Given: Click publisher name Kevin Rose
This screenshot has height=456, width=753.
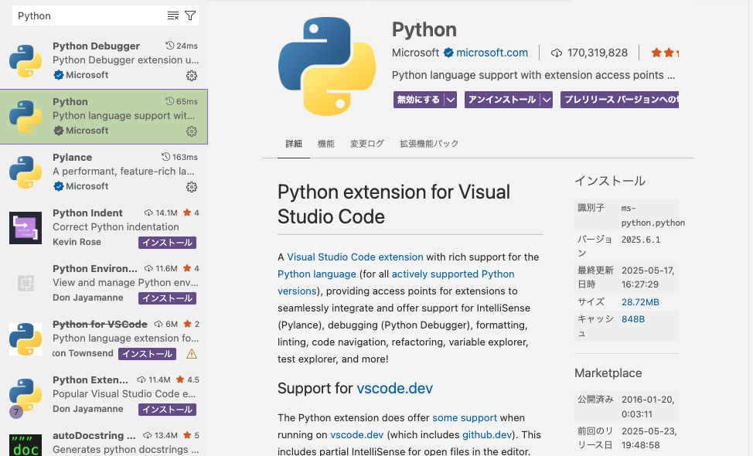Looking at the screenshot, I should click(77, 242).
